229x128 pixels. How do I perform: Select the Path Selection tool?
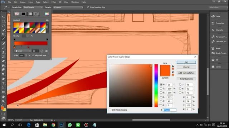coord(3,88)
